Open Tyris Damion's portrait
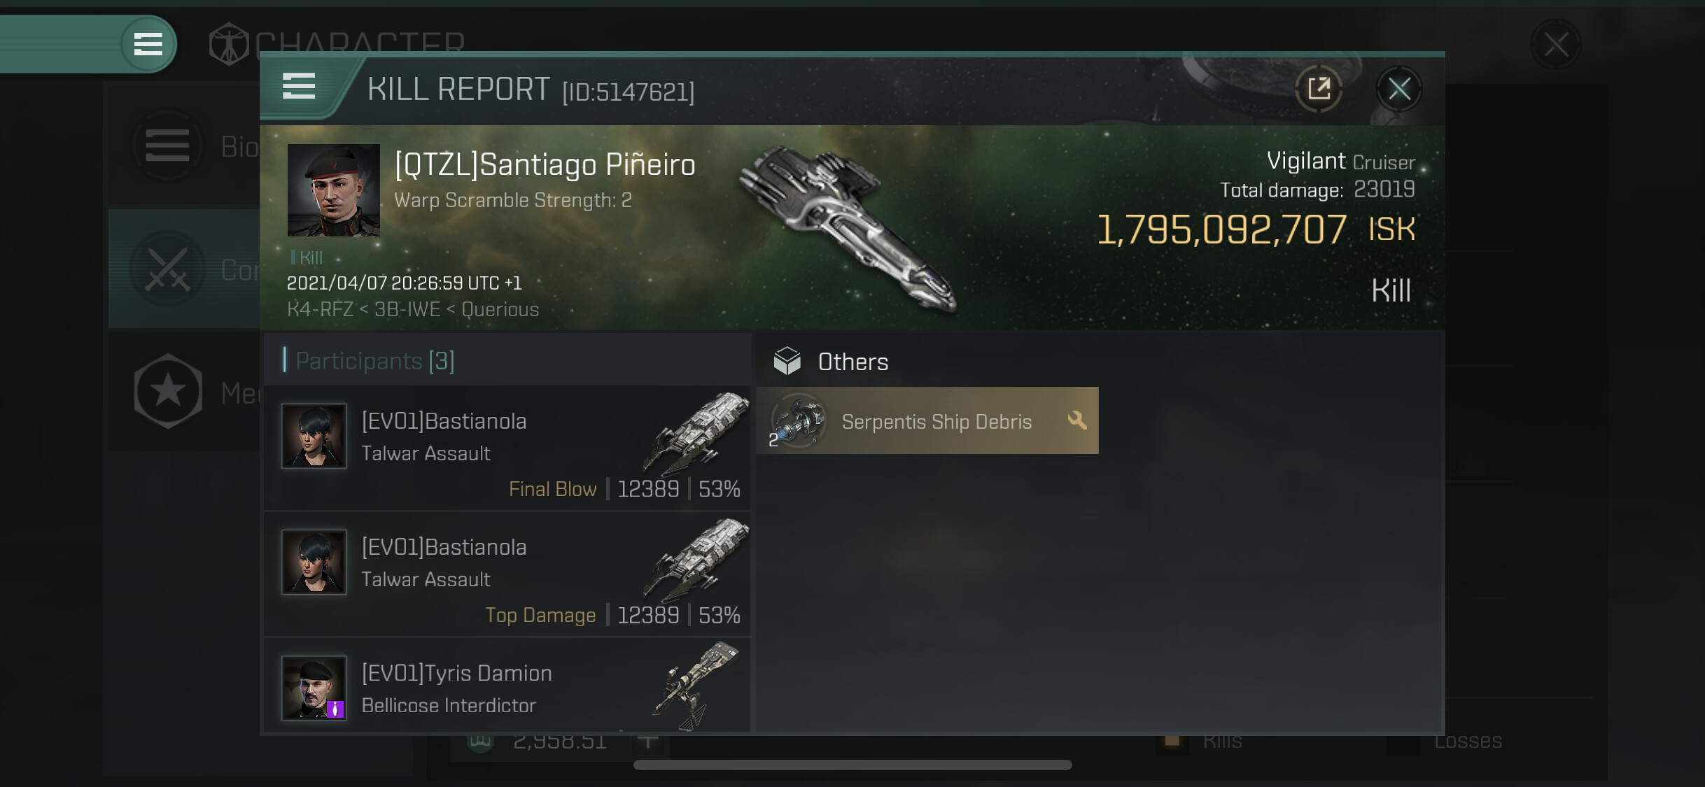 pyautogui.click(x=314, y=688)
